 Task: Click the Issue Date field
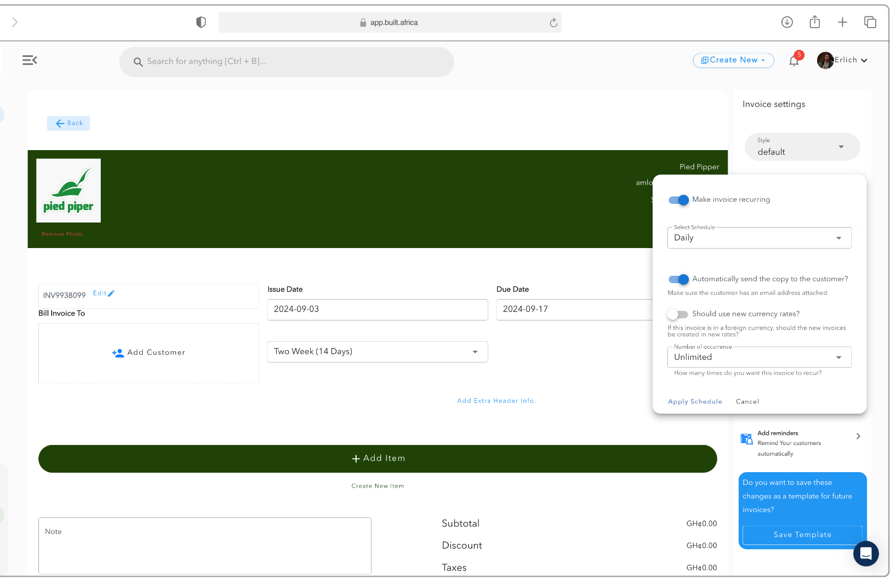click(377, 309)
